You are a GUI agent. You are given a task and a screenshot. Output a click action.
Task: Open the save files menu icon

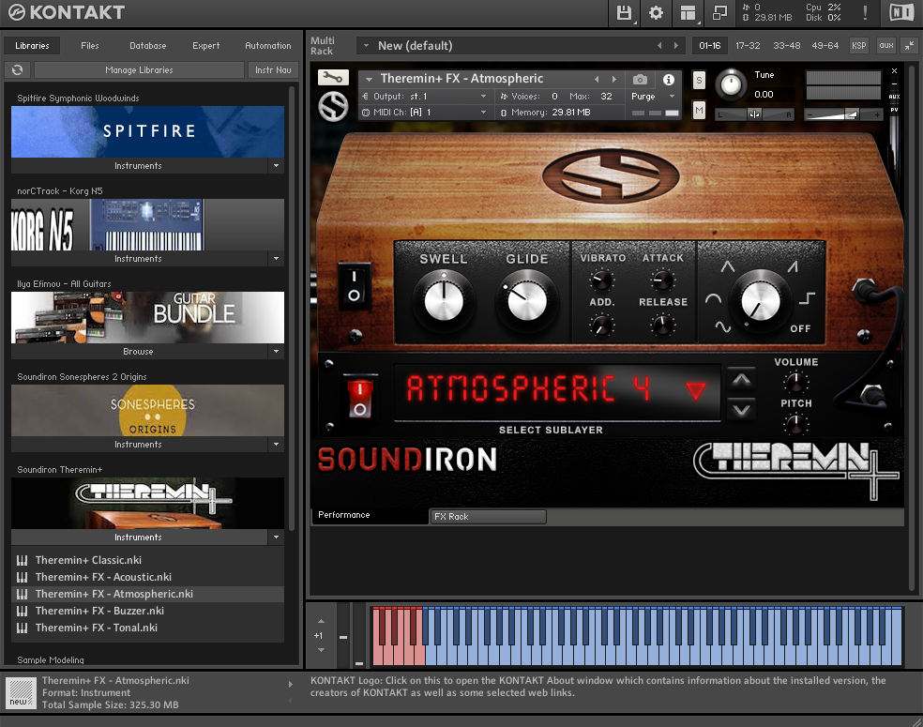pos(624,13)
